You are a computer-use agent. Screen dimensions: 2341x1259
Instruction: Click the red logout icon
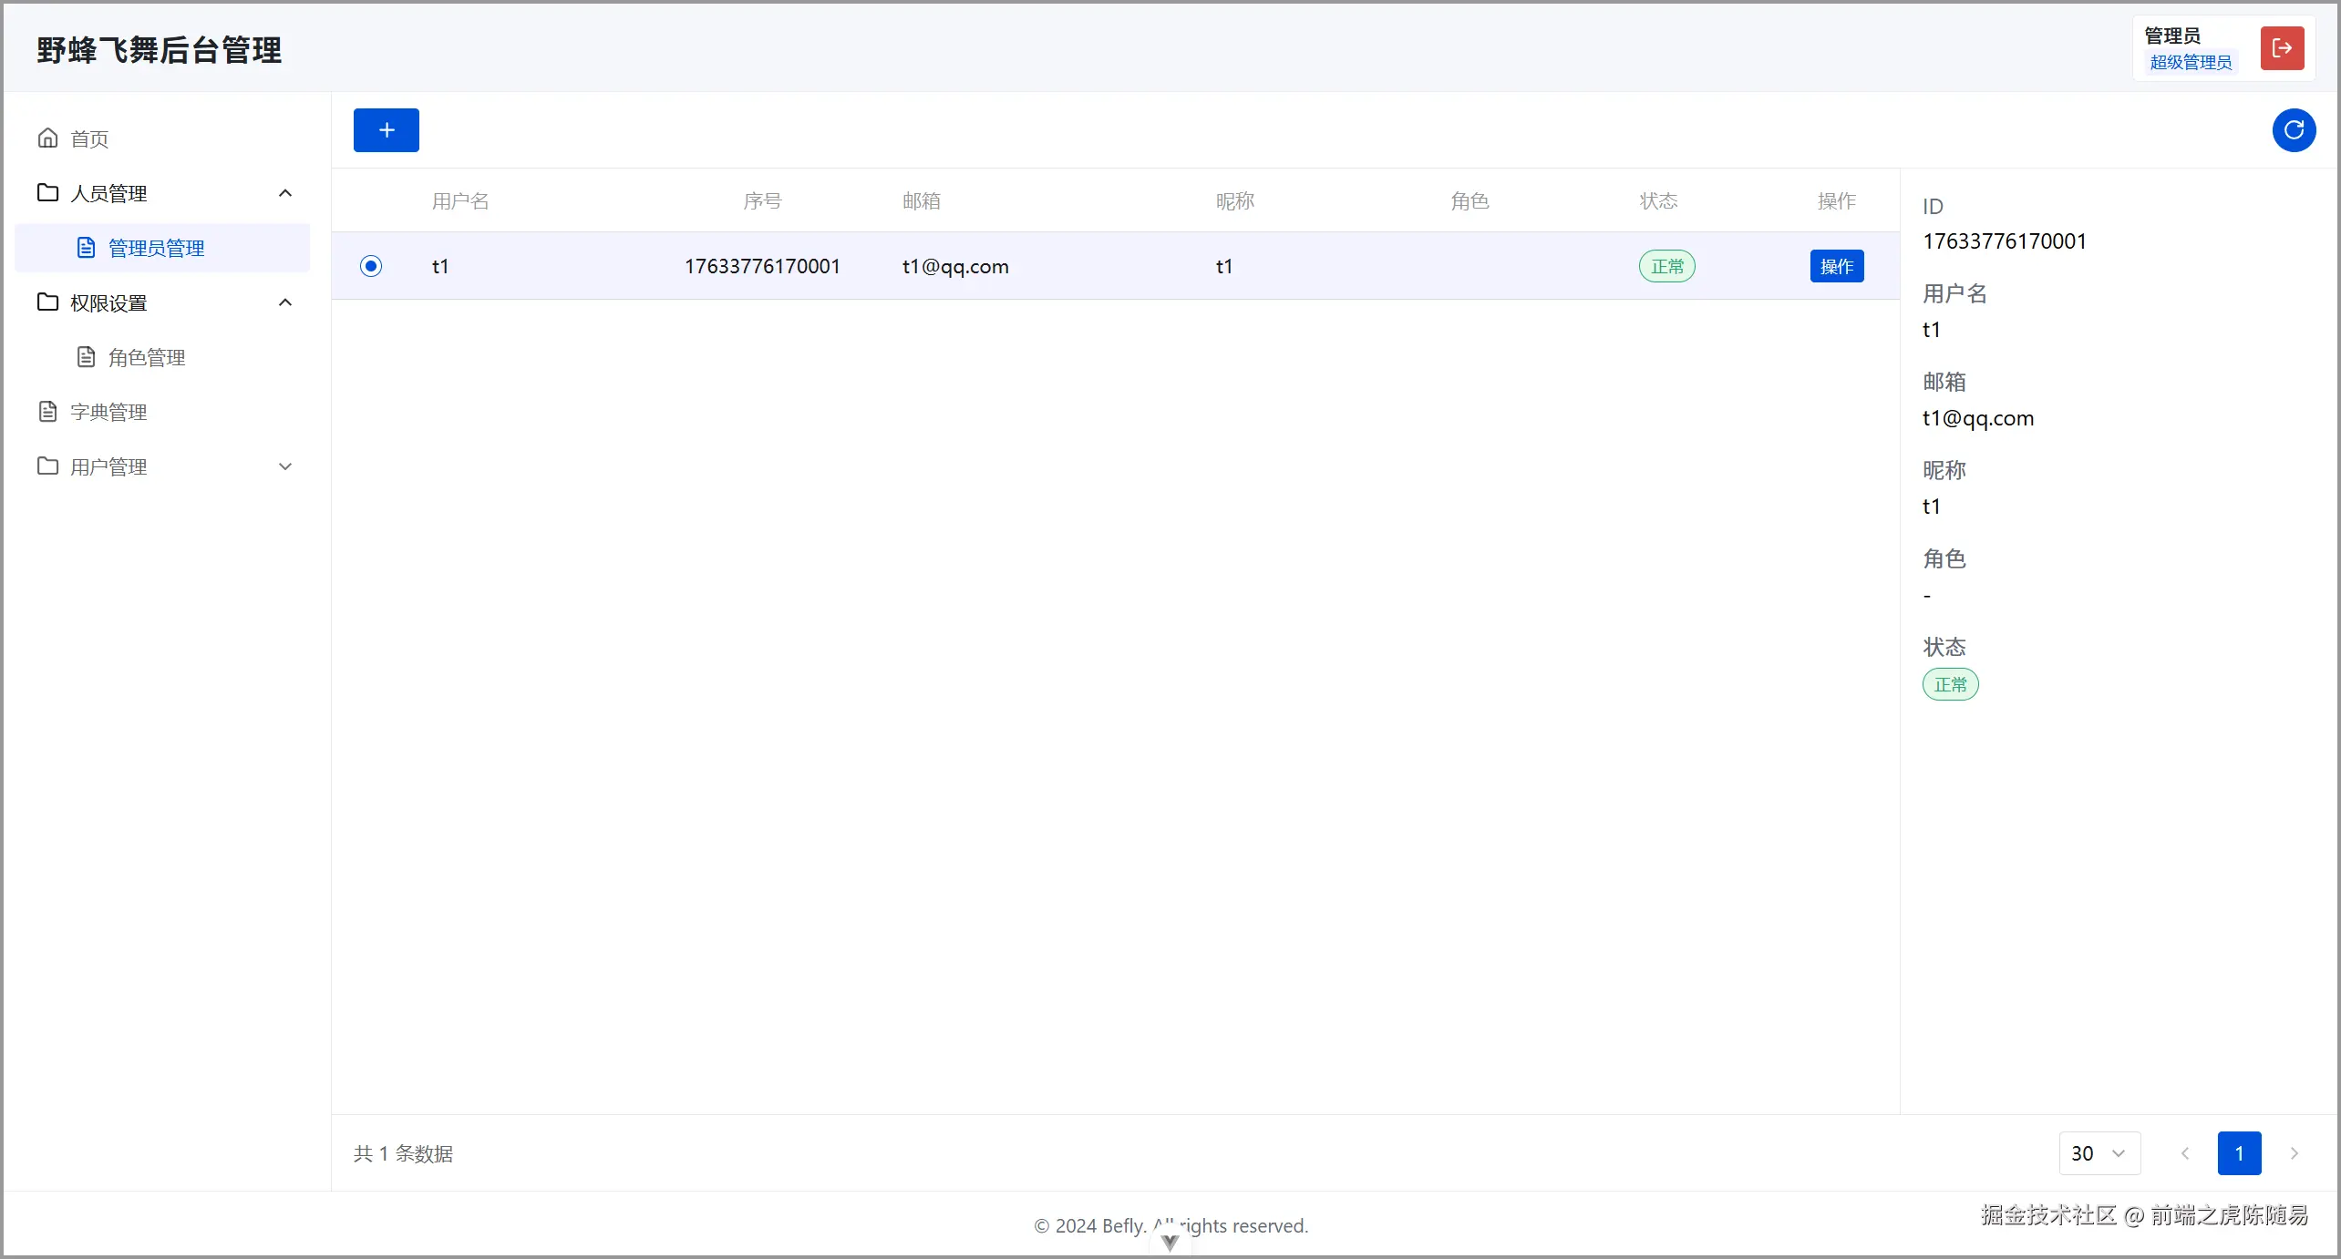[2282, 48]
